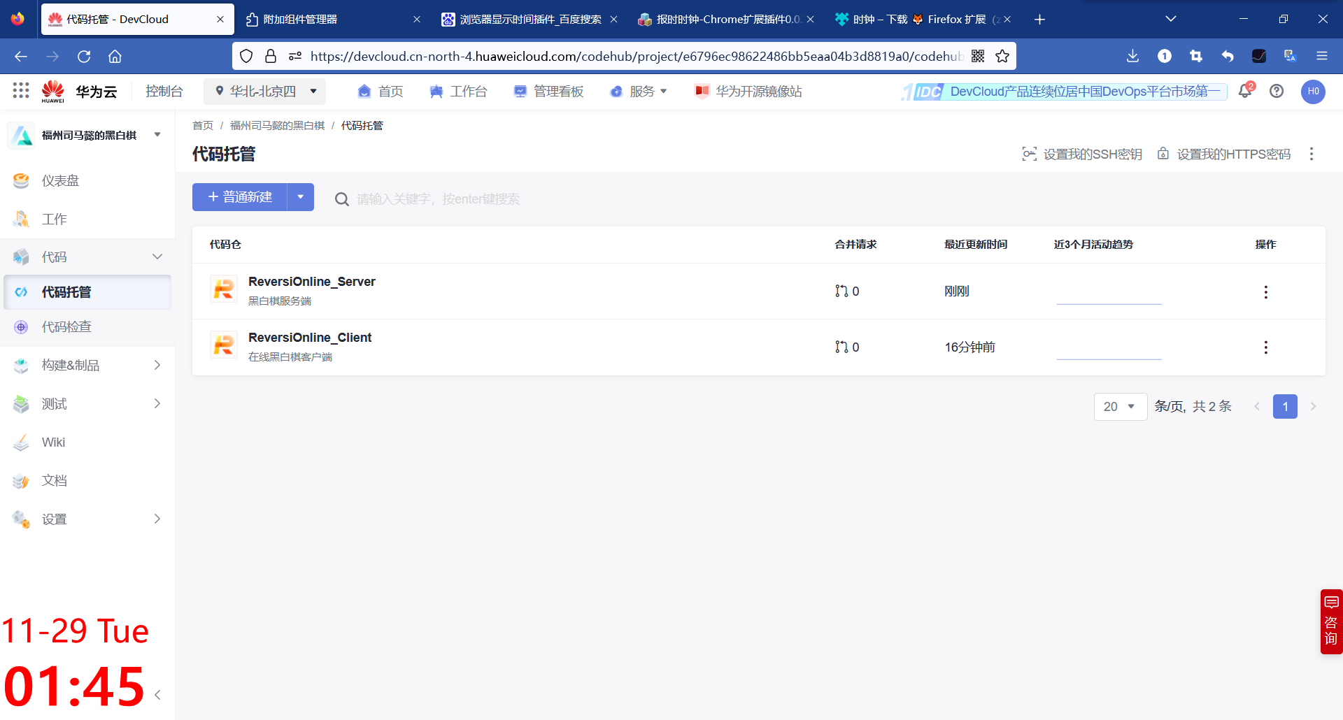Focus the repository keyword search field
The width and height of the screenshot is (1343, 720).
tap(438, 199)
